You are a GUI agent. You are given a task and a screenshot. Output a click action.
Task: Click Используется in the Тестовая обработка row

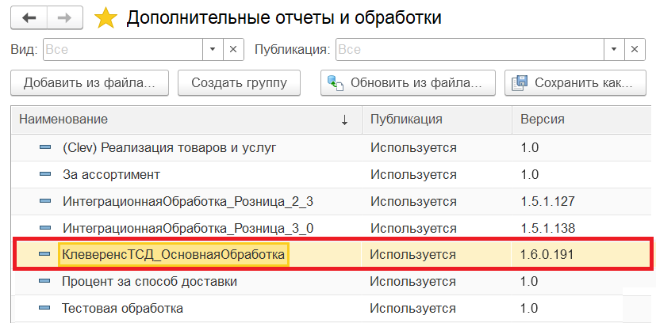pos(413,309)
